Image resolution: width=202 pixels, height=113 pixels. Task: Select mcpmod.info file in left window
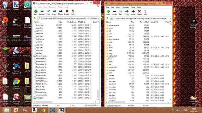[x=40, y=95]
